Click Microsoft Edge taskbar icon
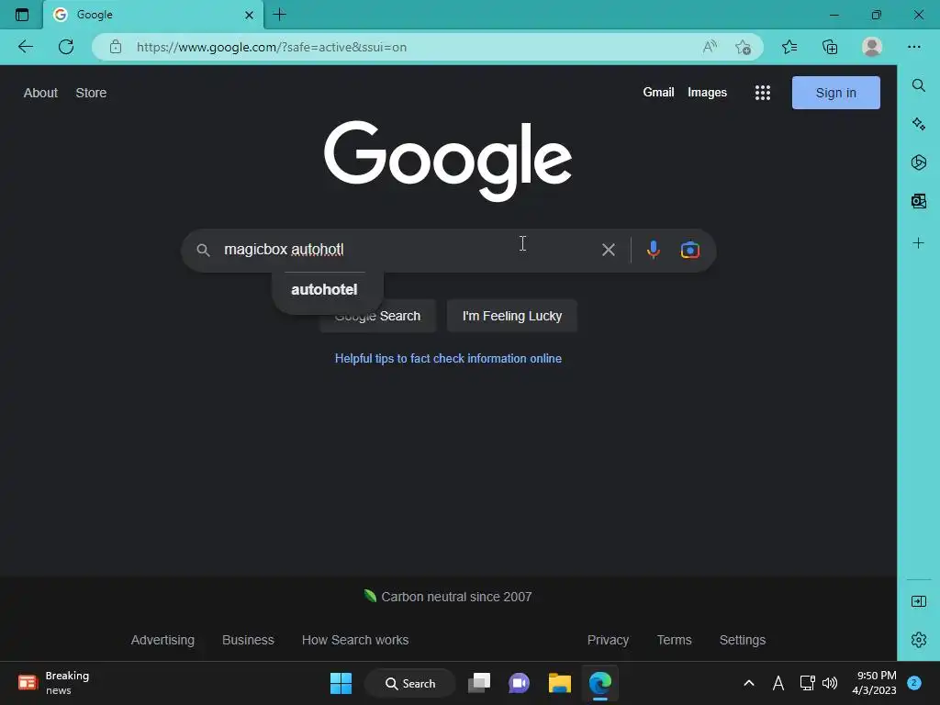 (x=599, y=683)
